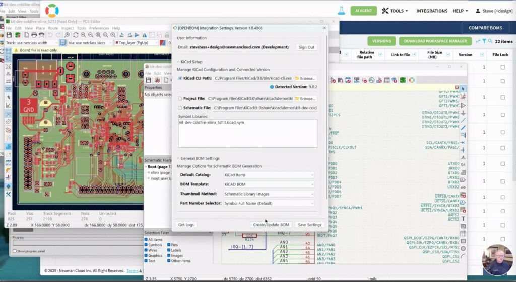This screenshot has height=282, width=516.
Task: Click the Find magnifier icon in PCB Editor toolbar
Action: point(67,35)
